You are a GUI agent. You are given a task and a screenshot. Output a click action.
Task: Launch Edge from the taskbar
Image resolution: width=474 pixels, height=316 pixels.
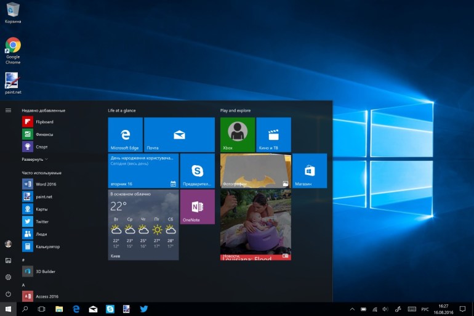pos(76,309)
